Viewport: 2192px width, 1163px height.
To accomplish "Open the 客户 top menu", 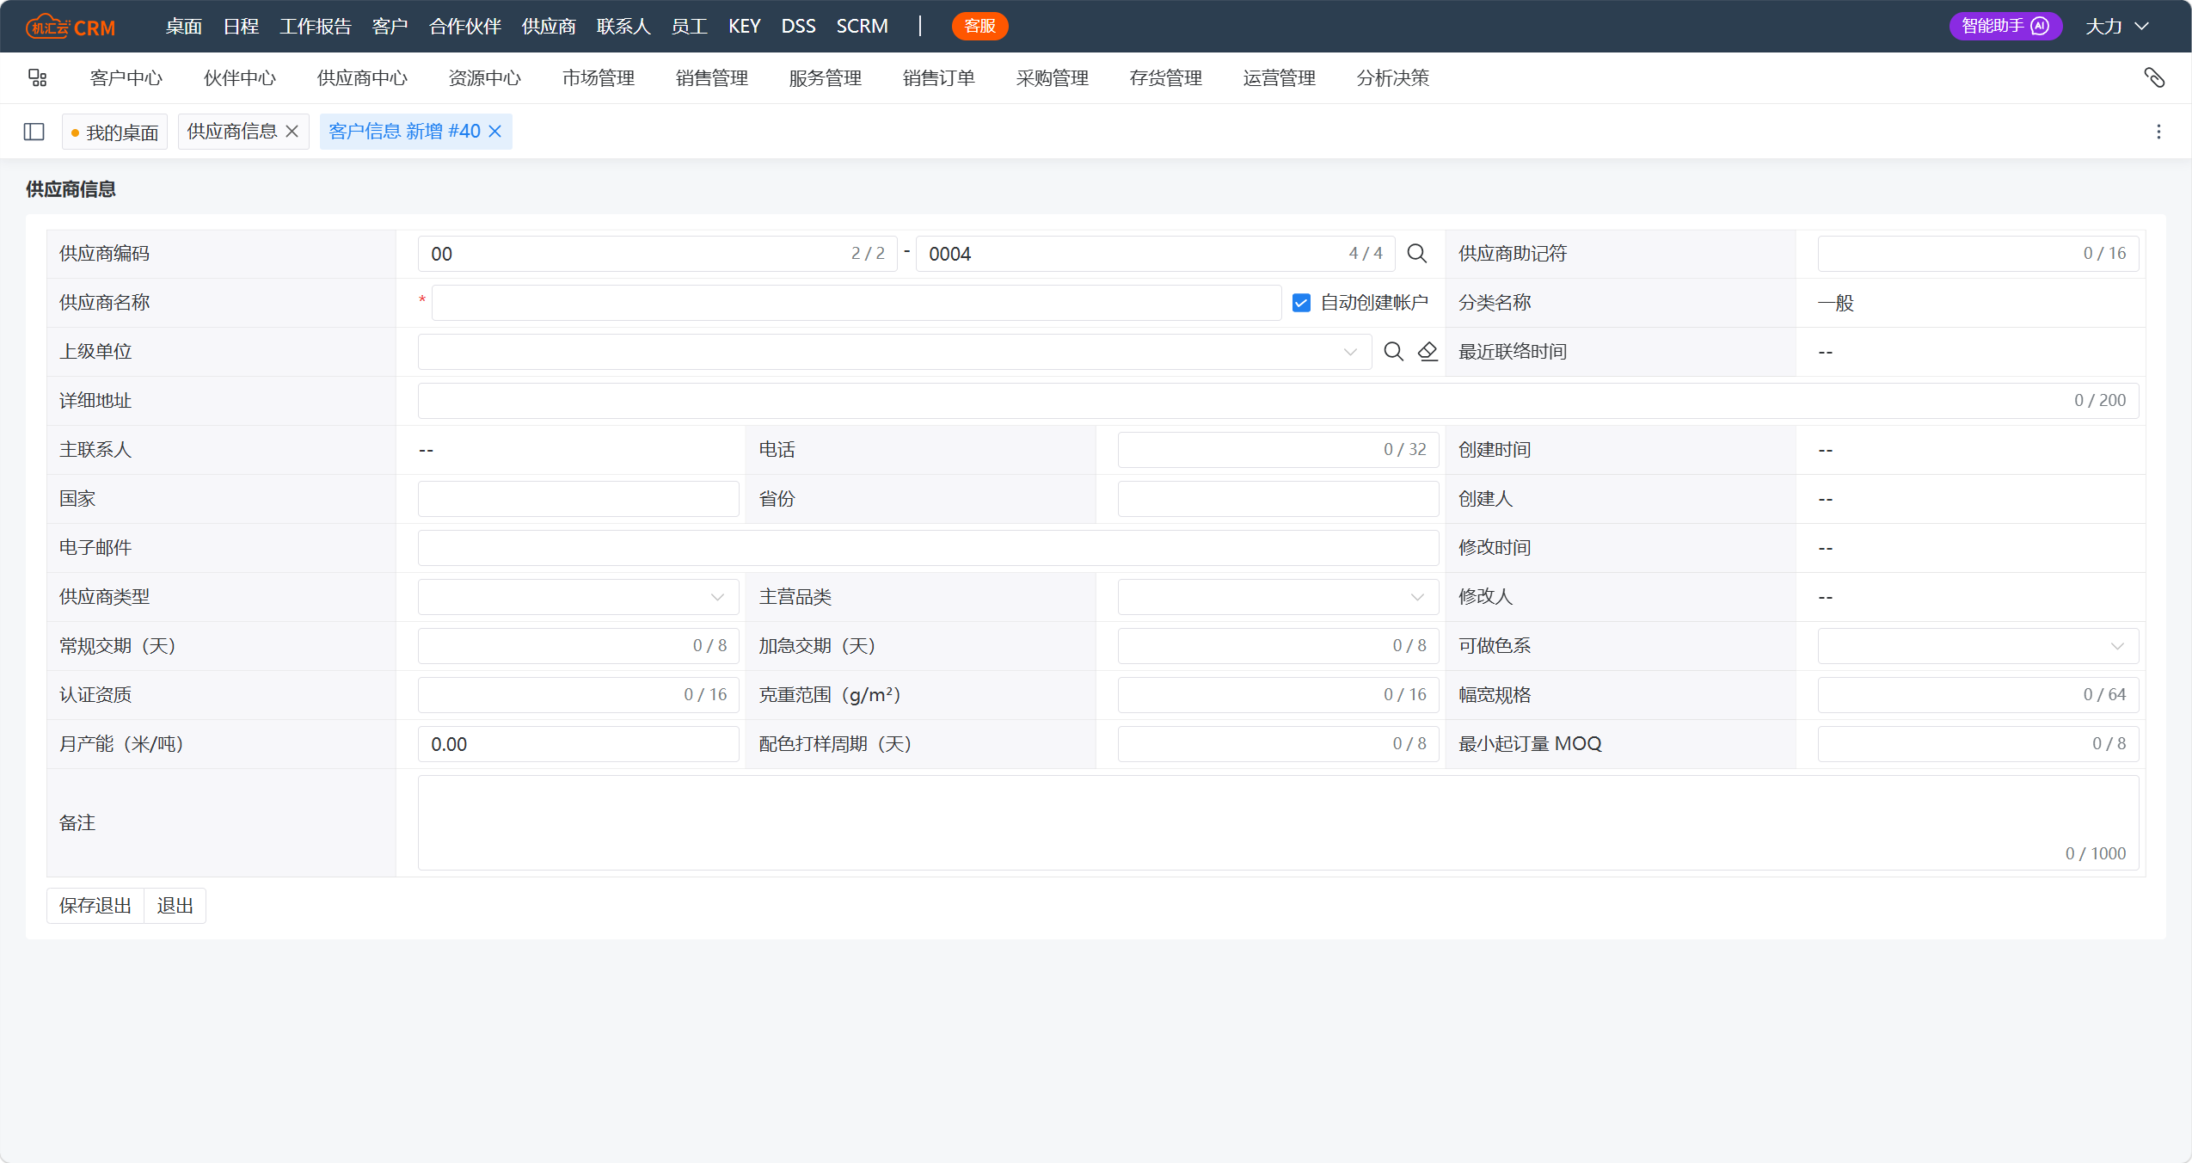I will (390, 26).
